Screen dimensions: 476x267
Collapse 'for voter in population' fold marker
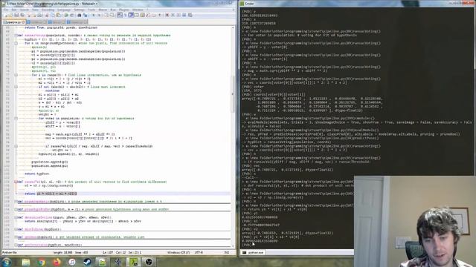click(x=16, y=119)
